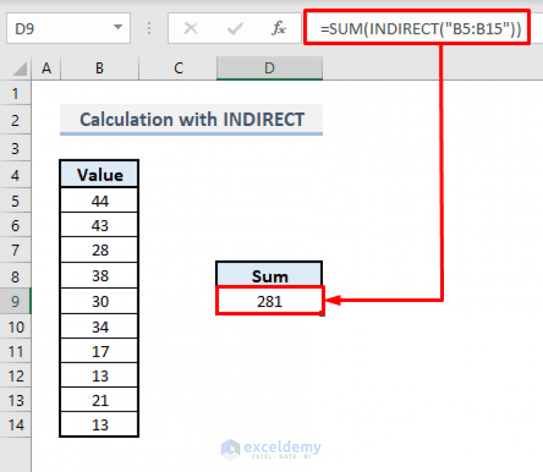Viewport: 543px width, 472px height.
Task: Click the Select All corner triangle
Action: pos(20,69)
